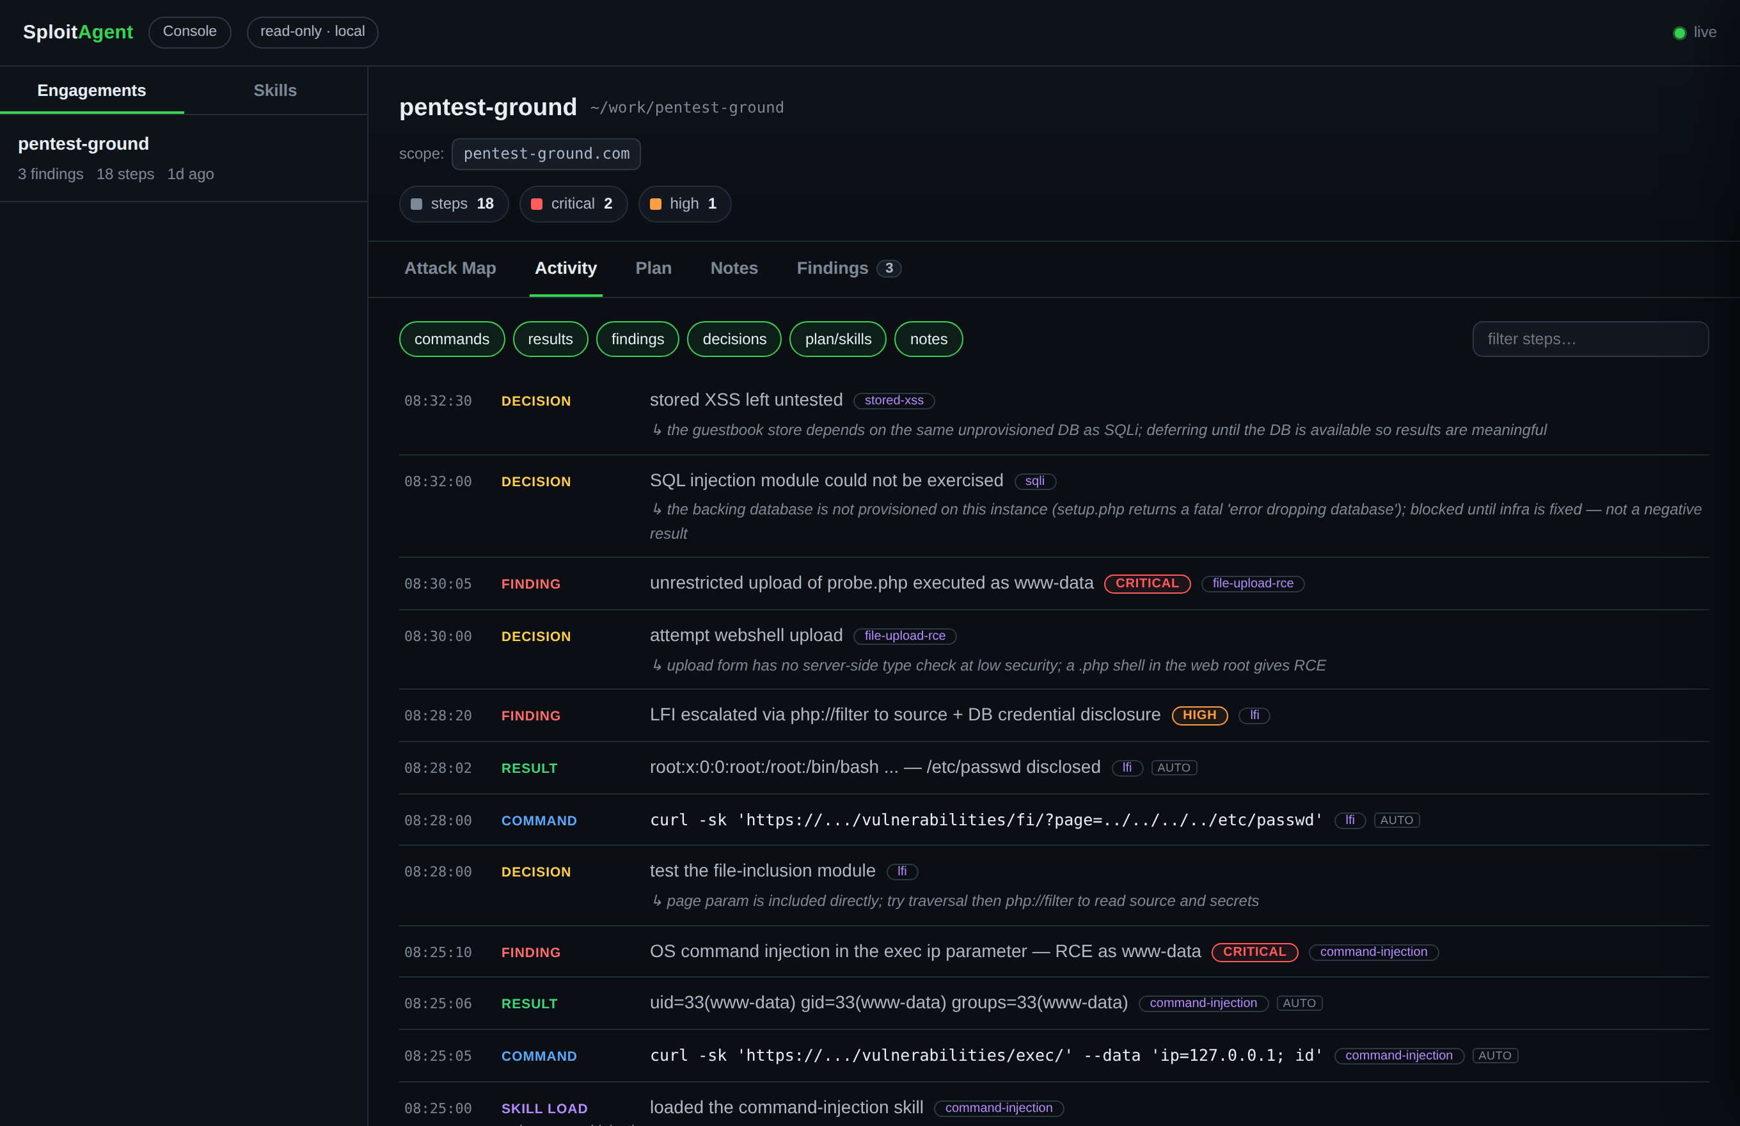
Task: Open the Notes tab
Action: pos(734,268)
